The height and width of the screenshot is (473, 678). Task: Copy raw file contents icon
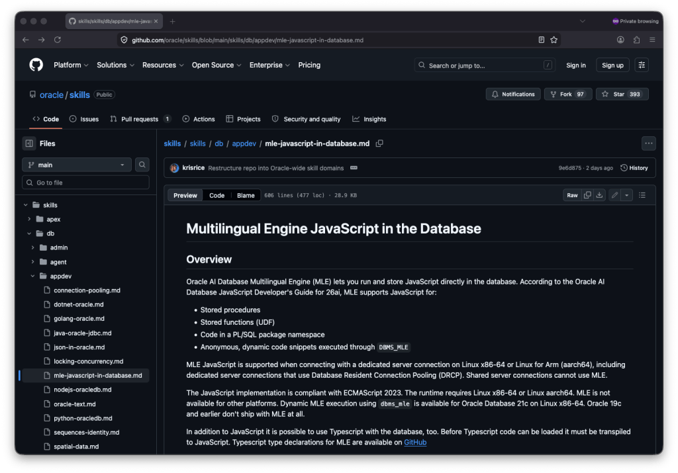(587, 195)
